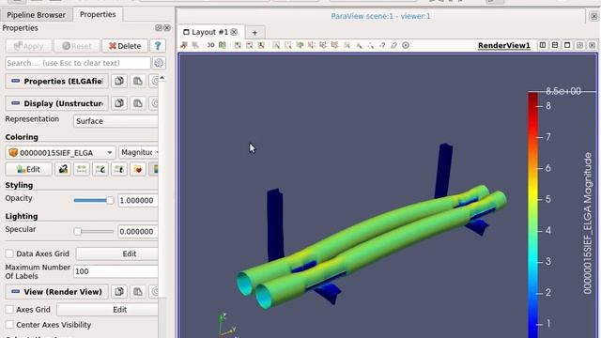Switch to the Properties tab

coord(98,14)
